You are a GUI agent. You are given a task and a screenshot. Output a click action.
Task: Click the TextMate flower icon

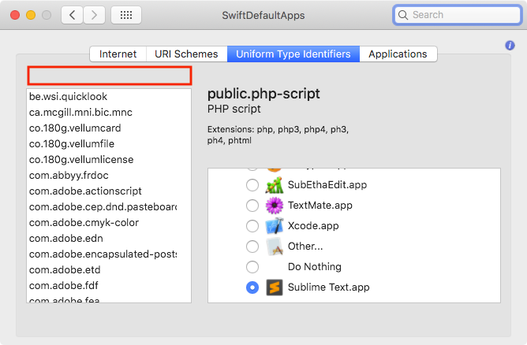click(x=275, y=206)
